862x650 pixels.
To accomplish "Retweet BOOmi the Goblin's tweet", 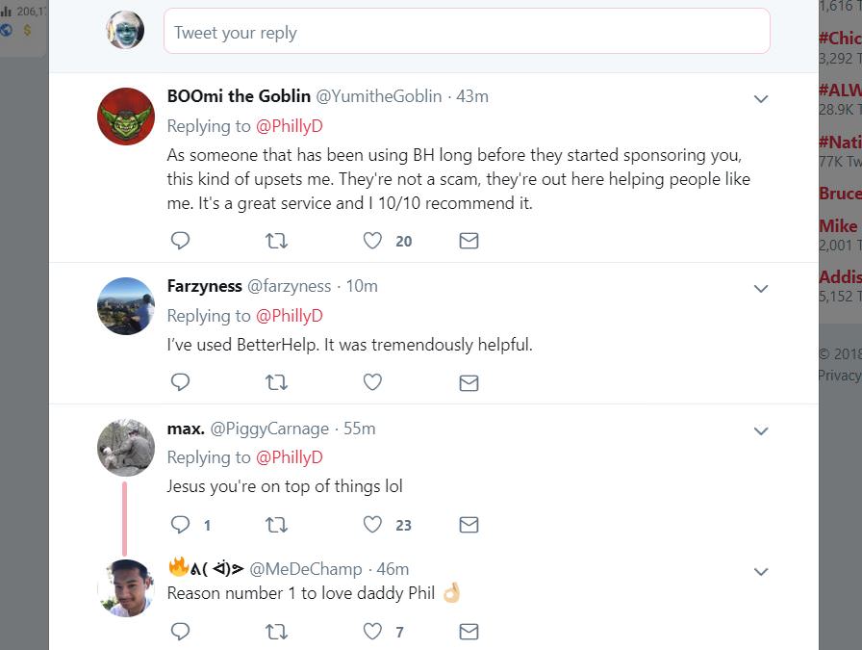I will 276,241.
